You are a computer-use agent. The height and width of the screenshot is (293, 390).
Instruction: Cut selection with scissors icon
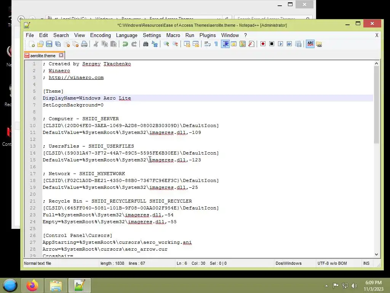(96, 44)
